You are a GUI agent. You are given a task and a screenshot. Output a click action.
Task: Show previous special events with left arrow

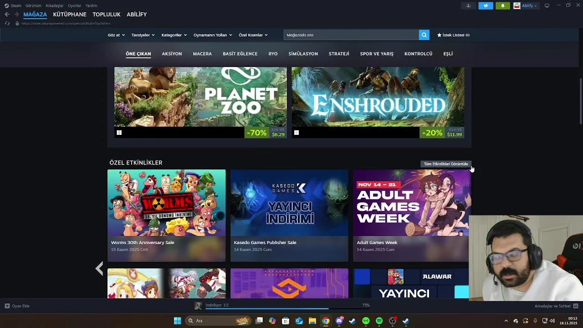[x=99, y=268]
